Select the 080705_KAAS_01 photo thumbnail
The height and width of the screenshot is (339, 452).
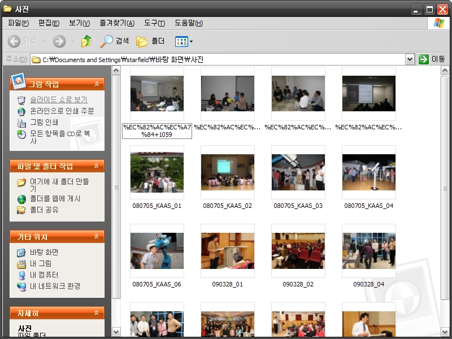tap(157, 172)
